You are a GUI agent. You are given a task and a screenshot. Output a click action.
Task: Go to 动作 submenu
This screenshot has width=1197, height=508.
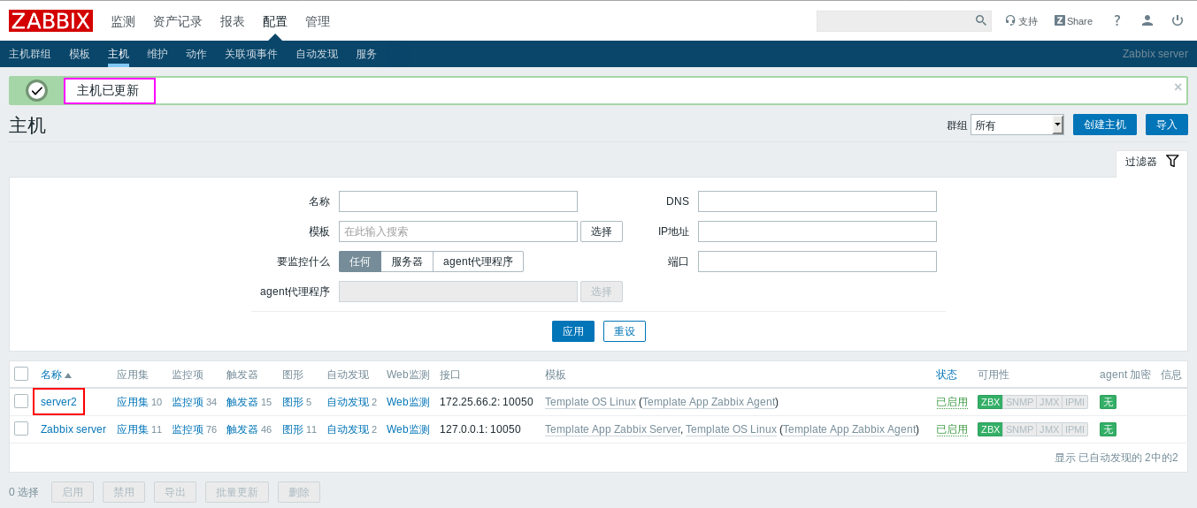(196, 54)
